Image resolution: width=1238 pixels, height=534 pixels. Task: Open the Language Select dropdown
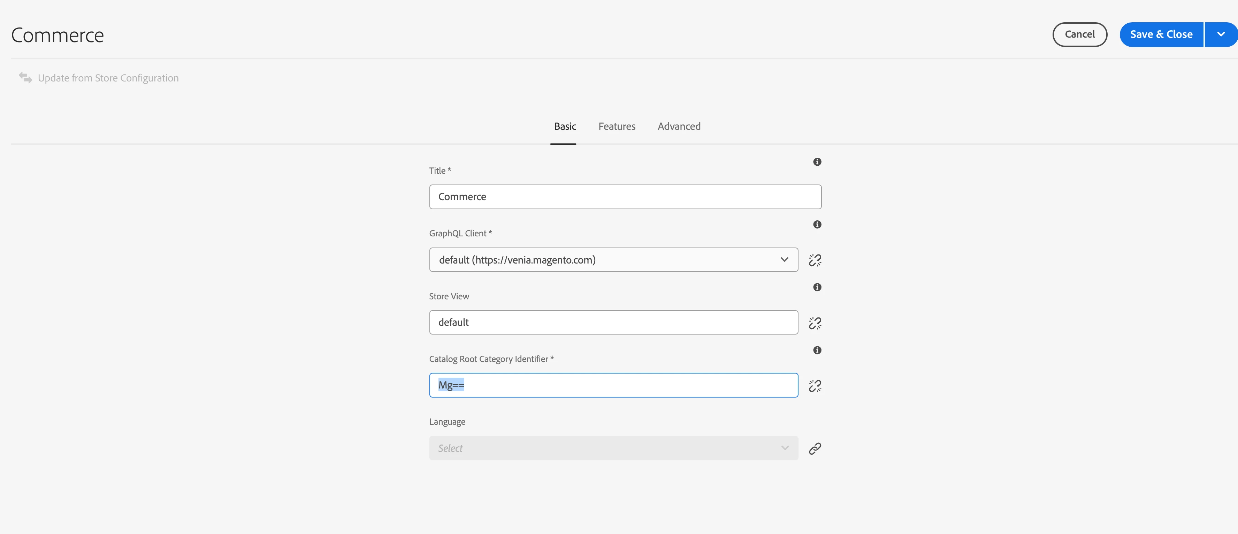(x=613, y=448)
